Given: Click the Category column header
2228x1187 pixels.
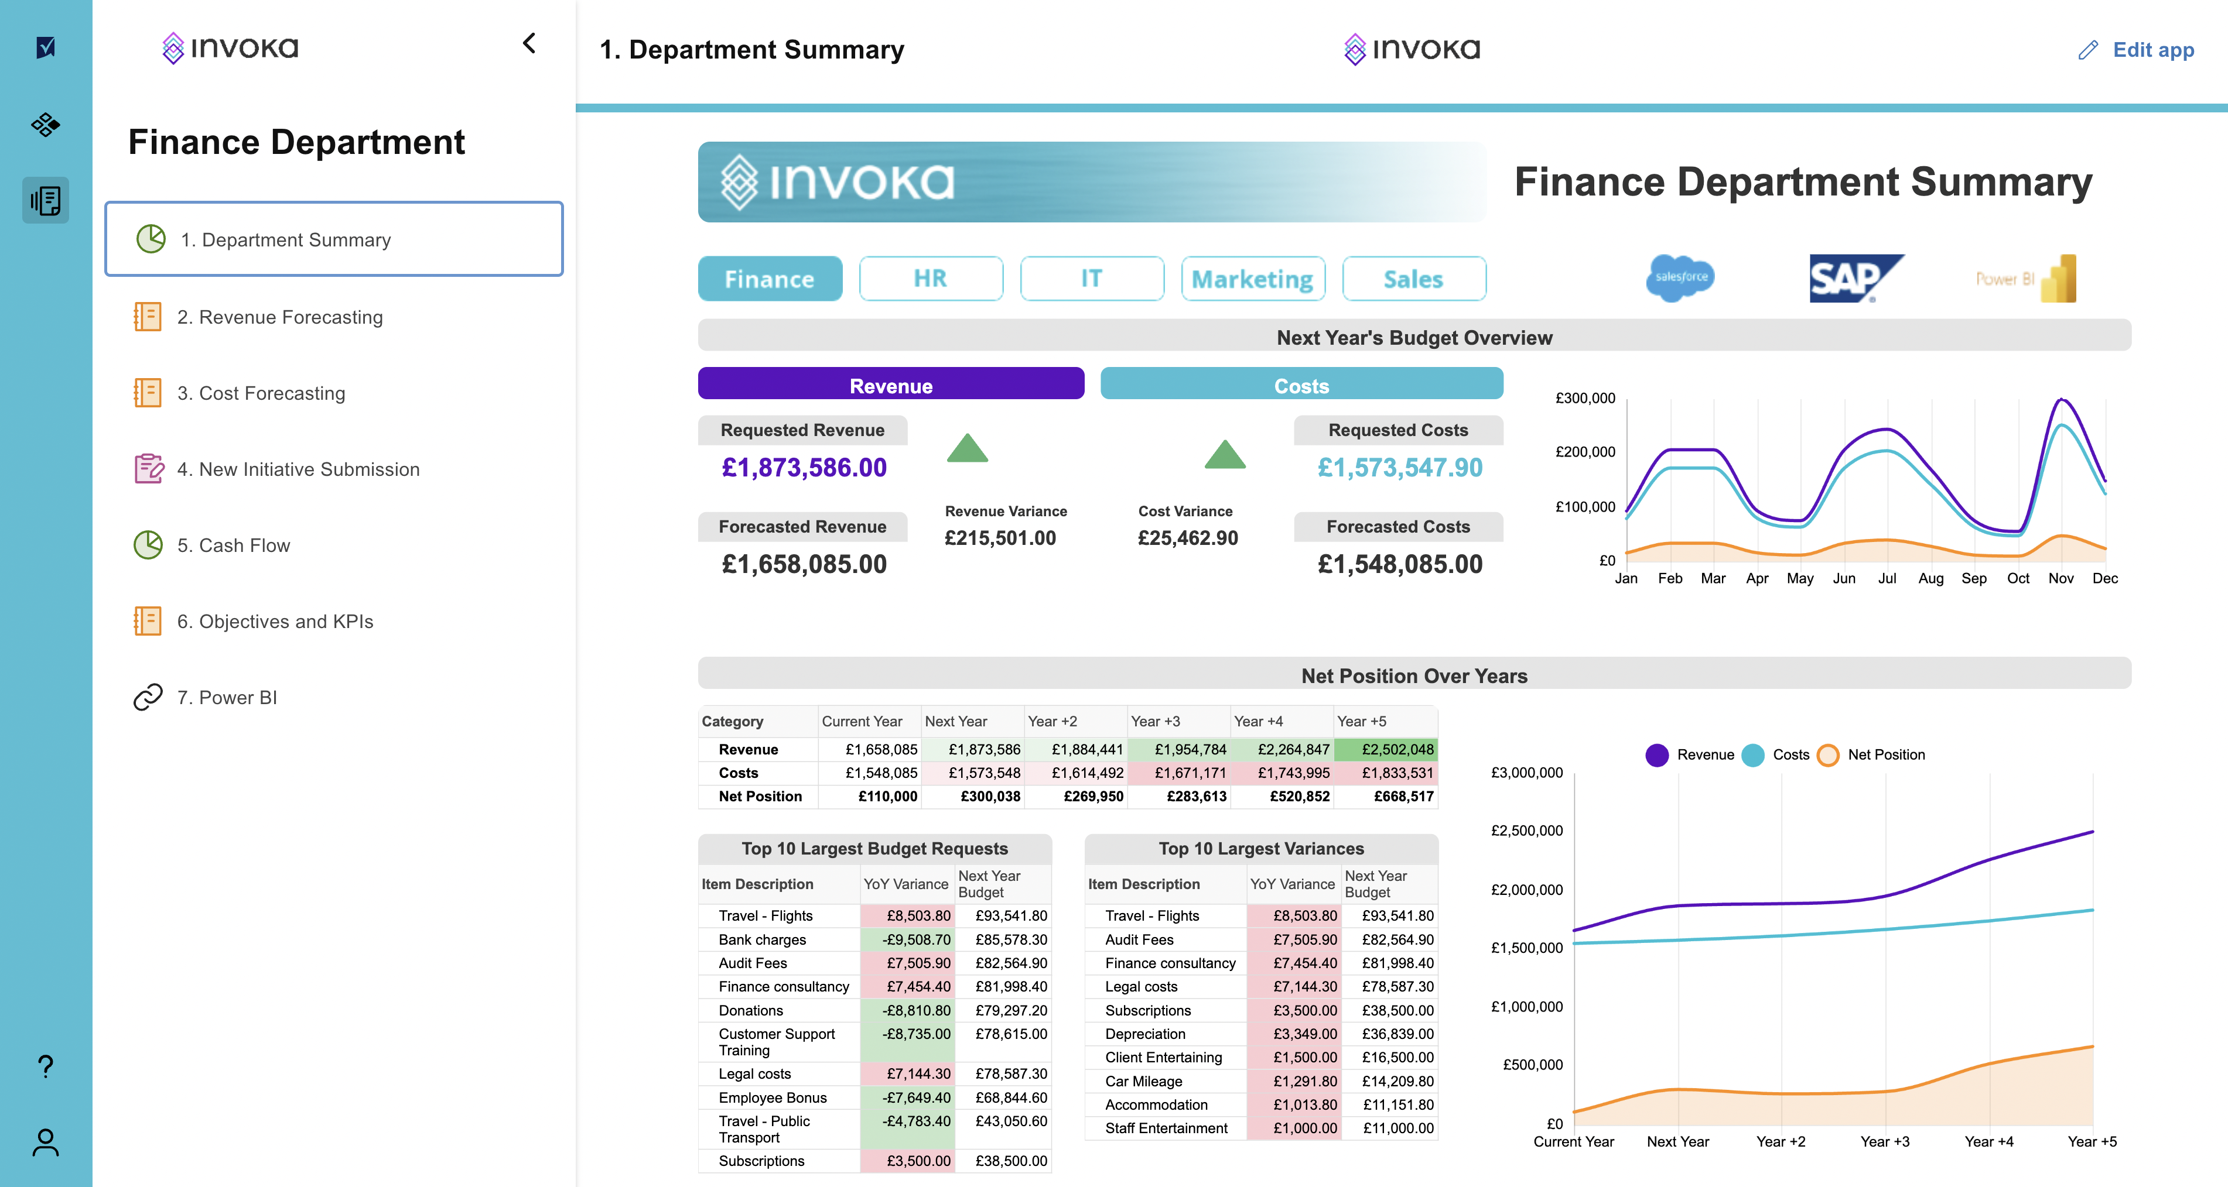Looking at the screenshot, I should 758,721.
